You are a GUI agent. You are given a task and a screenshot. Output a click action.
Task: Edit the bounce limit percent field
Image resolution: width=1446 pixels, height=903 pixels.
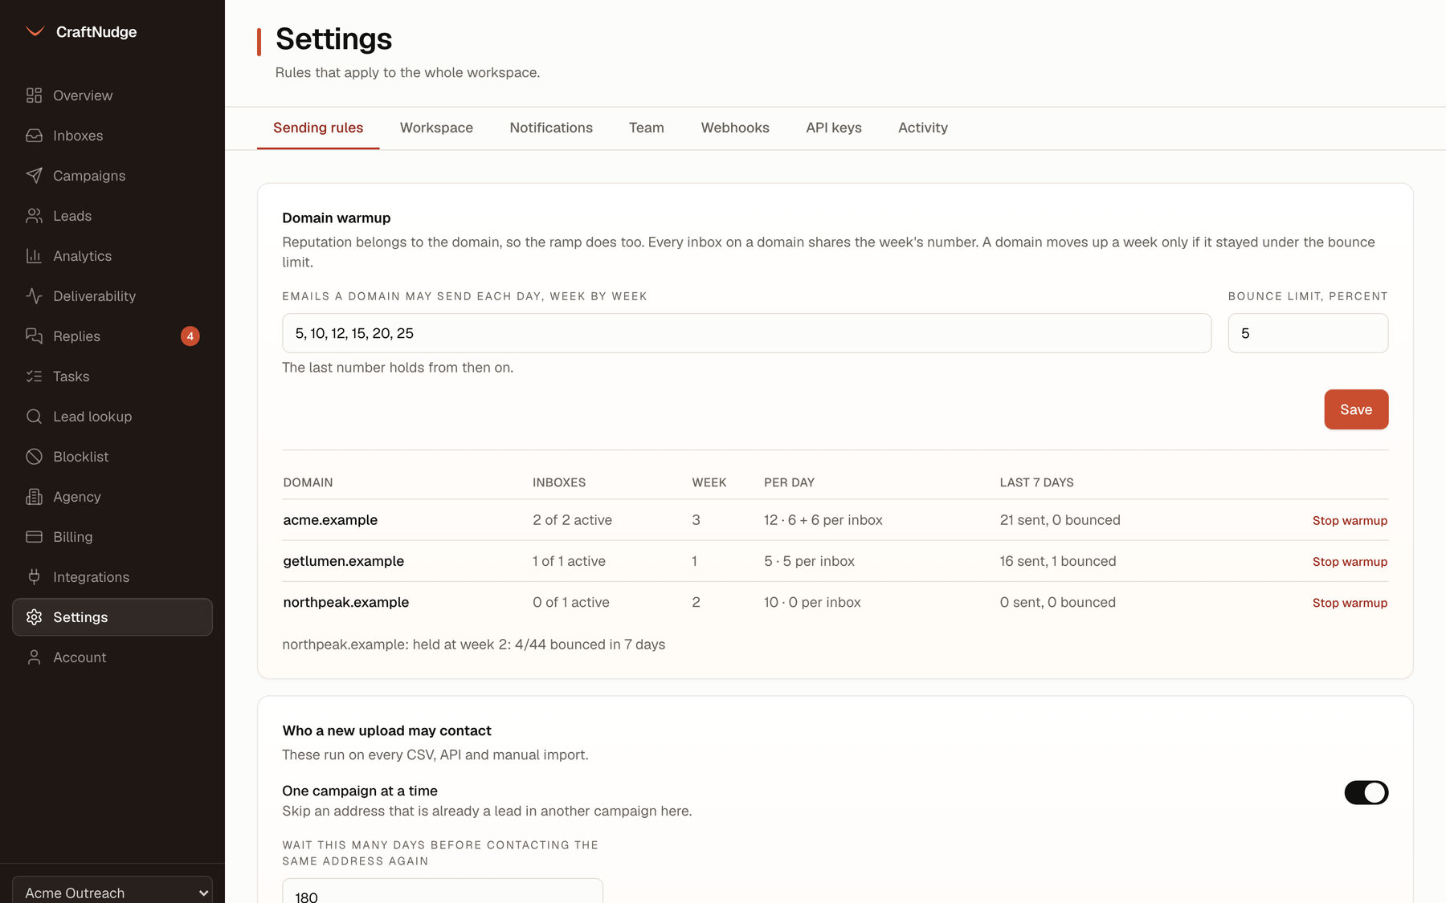coord(1308,333)
